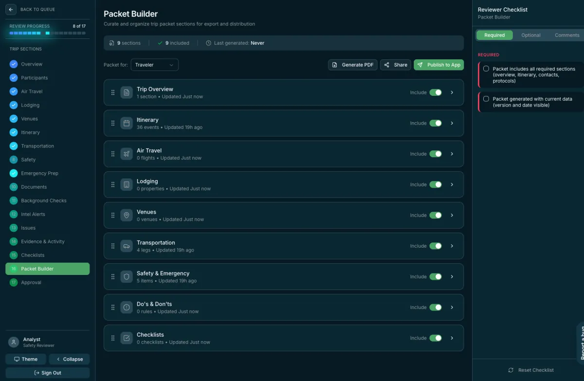Click the Transportation car icon
The image size is (584, 381).
tap(127, 246)
